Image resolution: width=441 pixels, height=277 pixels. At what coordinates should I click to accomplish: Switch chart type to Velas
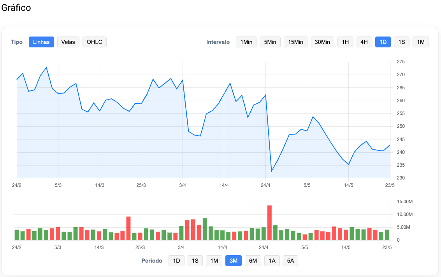pos(69,42)
